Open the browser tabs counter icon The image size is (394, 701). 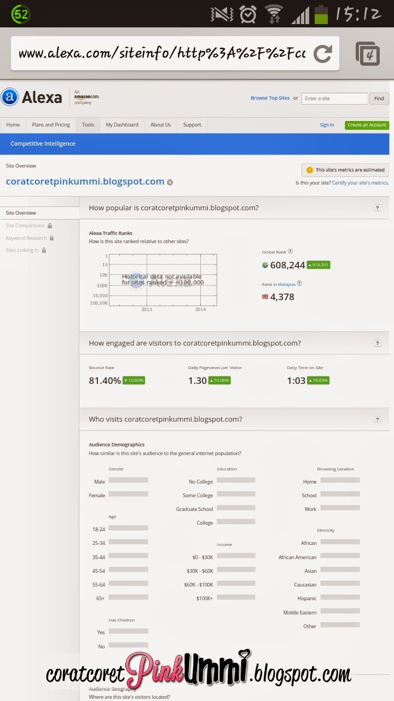368,54
